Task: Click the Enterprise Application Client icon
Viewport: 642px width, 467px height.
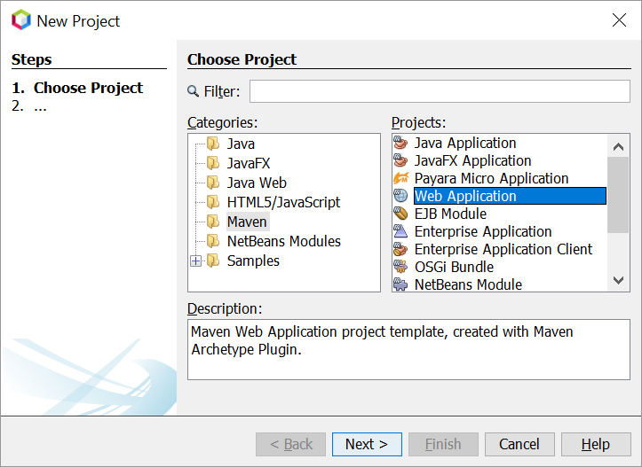Action: coord(401,250)
